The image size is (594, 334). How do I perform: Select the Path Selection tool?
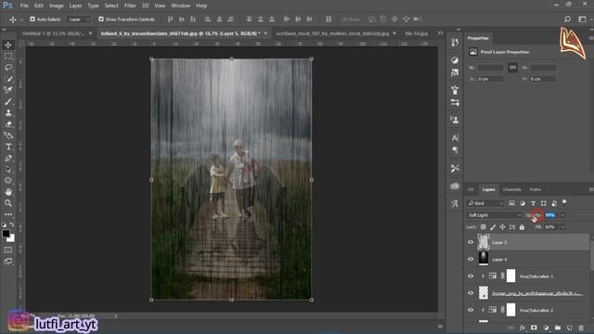click(8, 169)
